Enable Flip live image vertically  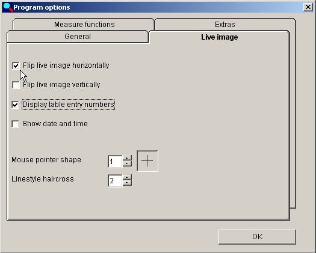point(16,85)
